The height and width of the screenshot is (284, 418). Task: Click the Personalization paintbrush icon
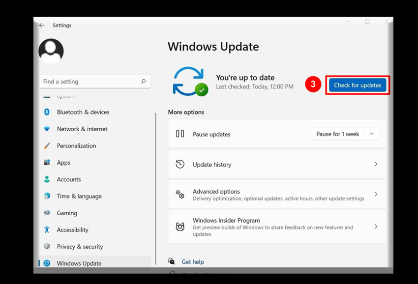(47, 146)
